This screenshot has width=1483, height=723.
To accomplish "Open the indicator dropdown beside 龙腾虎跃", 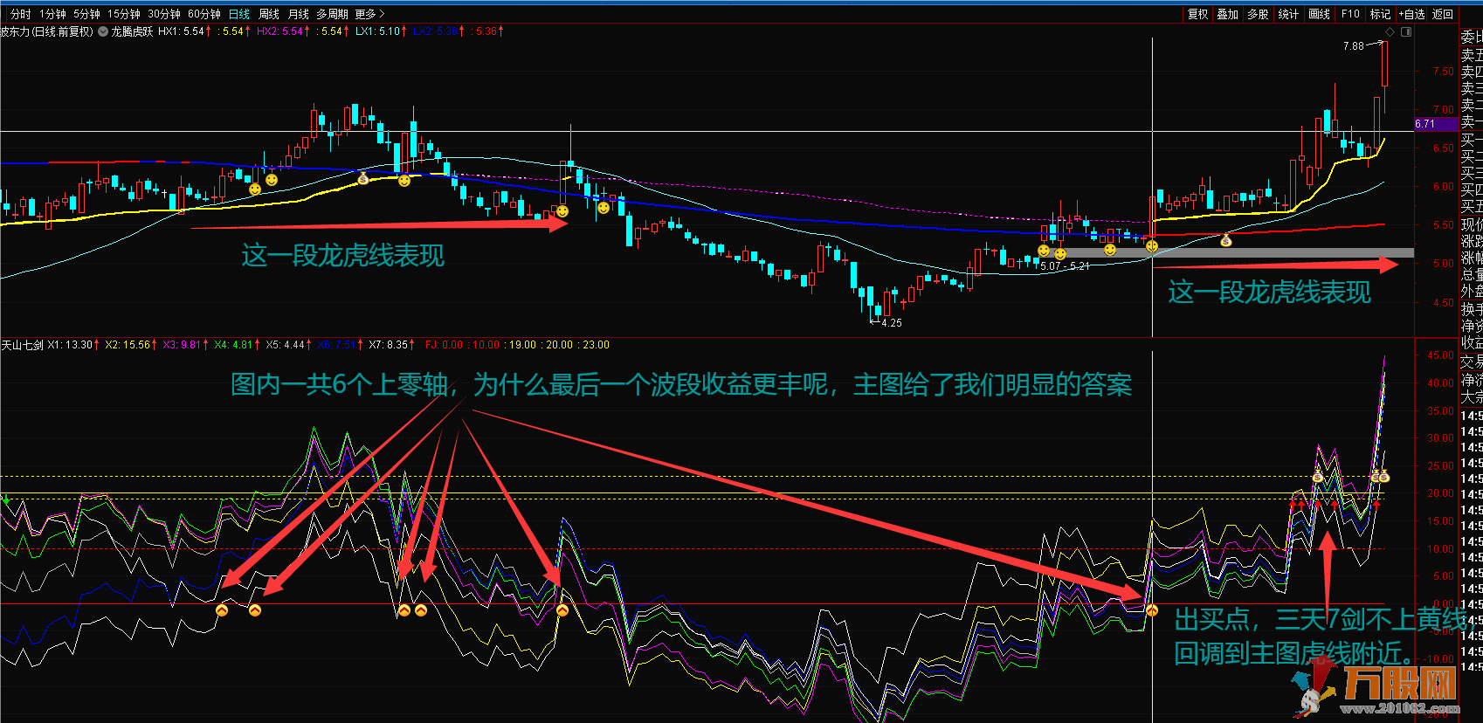I will coord(103,31).
